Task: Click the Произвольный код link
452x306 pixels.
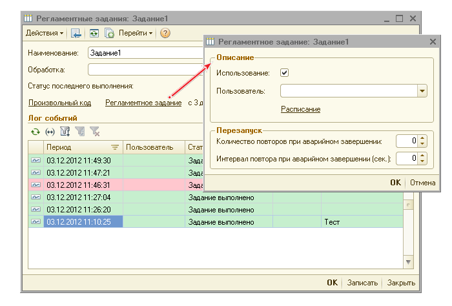Action: (x=59, y=102)
